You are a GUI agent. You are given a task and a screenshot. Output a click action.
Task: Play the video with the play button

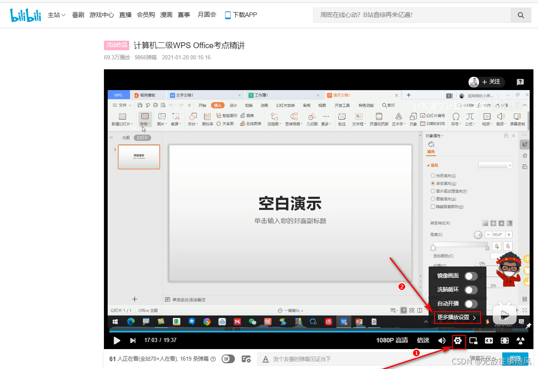point(117,340)
